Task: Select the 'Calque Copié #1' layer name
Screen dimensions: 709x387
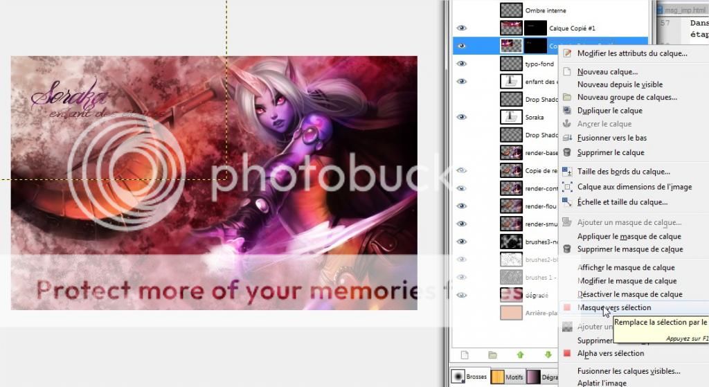Action: (572, 28)
